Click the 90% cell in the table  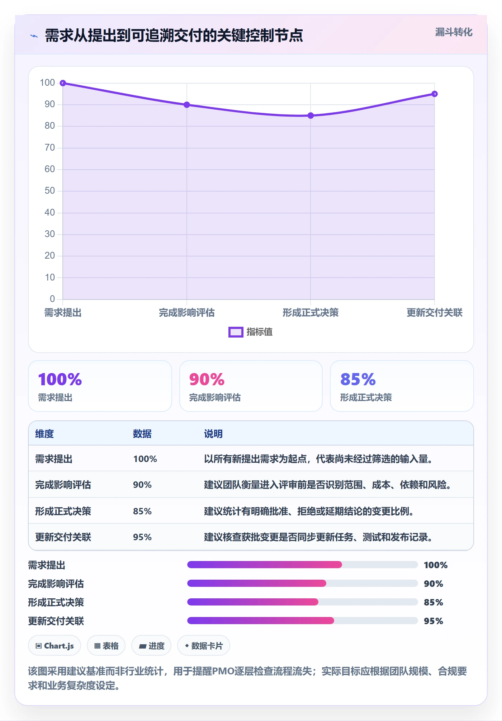pos(142,485)
